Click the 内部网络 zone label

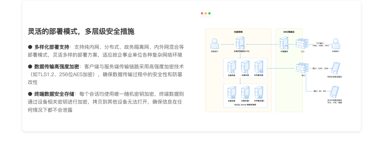point(238,31)
